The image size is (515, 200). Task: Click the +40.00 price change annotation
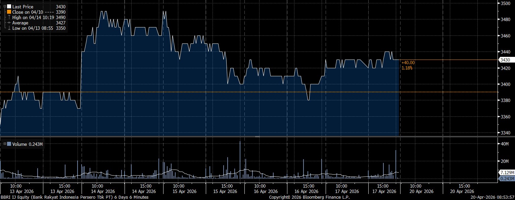coord(408,63)
